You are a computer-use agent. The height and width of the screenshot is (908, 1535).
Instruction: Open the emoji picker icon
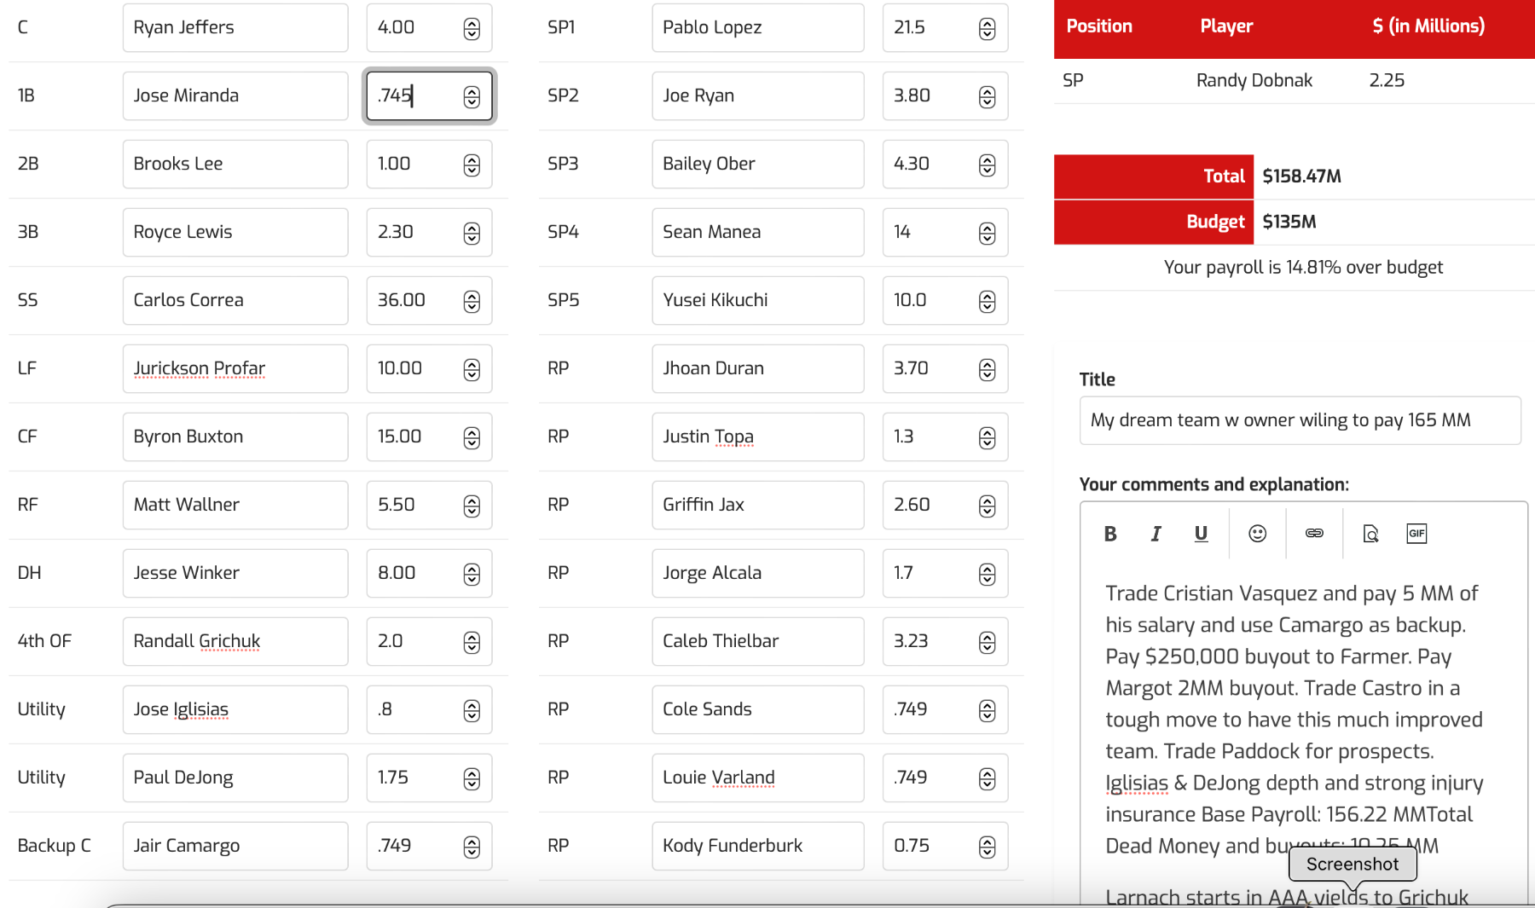[1257, 534]
